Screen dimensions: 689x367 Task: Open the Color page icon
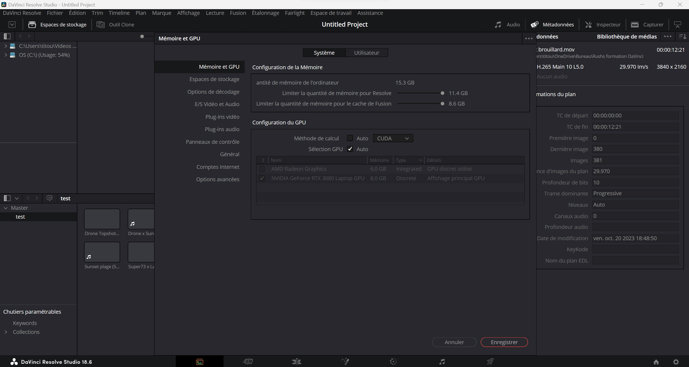pos(393,362)
